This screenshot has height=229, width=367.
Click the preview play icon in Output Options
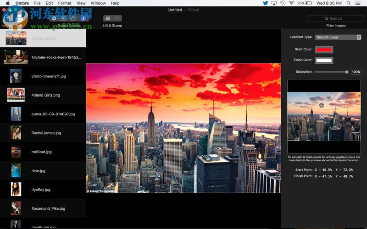tap(63, 18)
